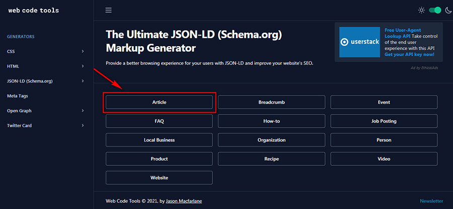Screen dimensions: 453x209
Task: Expand the Twitter Card sidebar section
Action: pos(45,126)
